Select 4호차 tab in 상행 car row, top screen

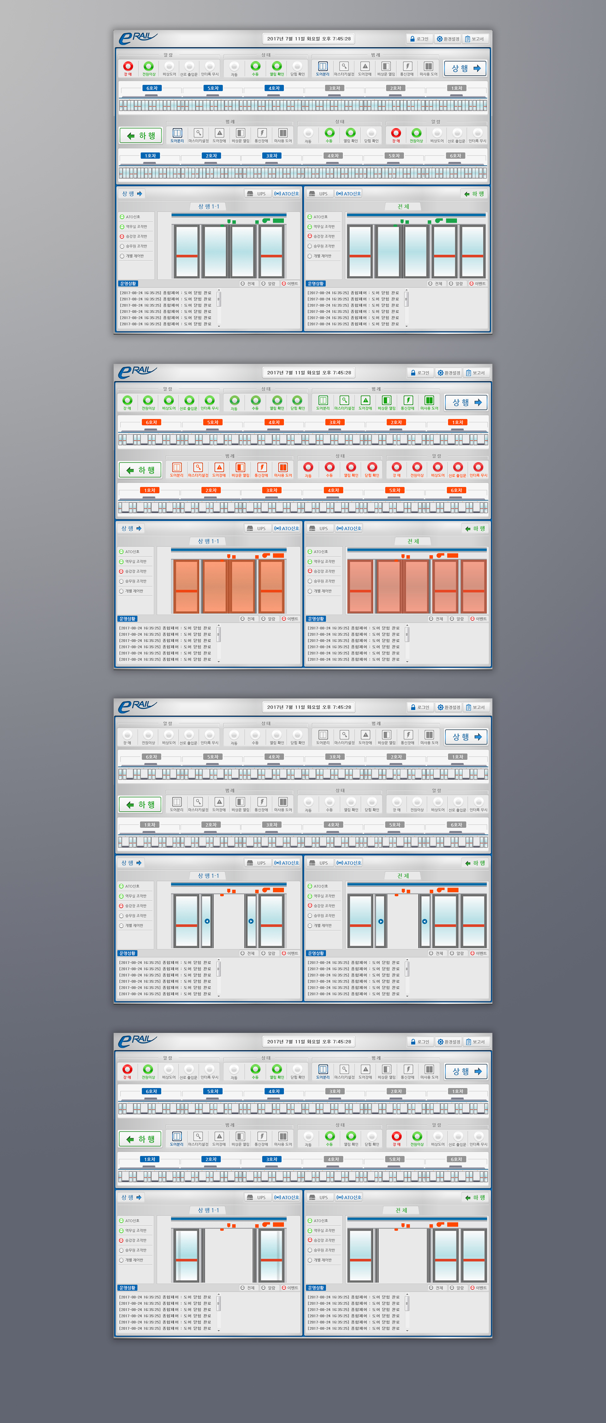point(274,88)
